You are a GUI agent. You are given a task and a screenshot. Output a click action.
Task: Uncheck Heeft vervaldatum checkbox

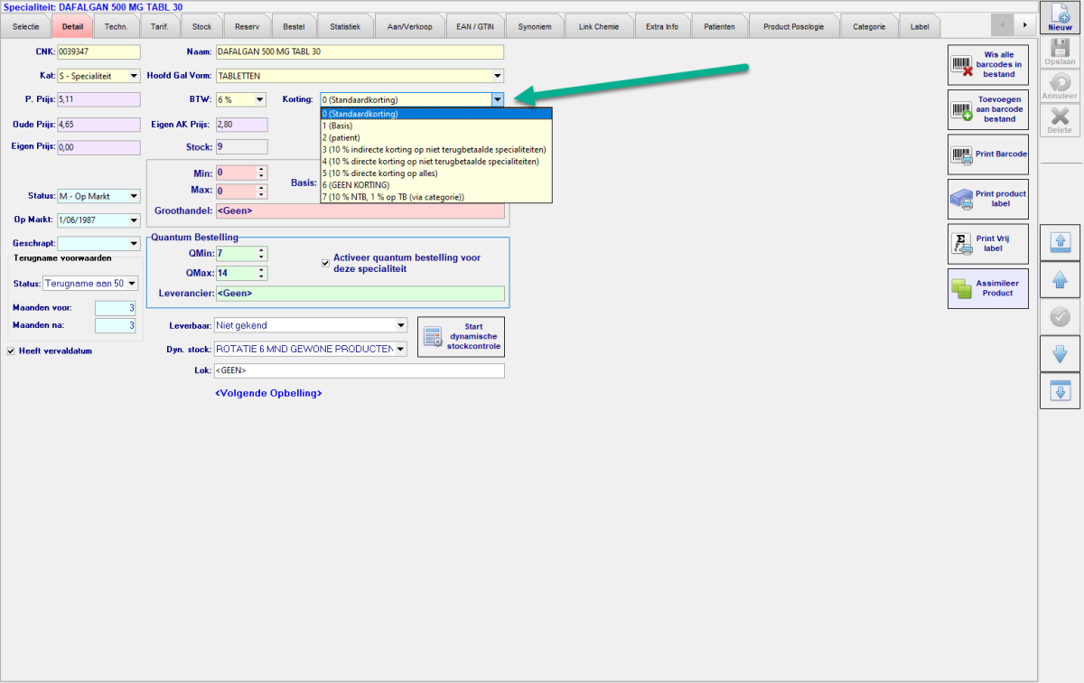pos(11,351)
